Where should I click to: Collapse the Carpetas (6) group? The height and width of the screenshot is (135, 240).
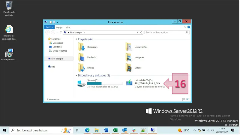76,39
